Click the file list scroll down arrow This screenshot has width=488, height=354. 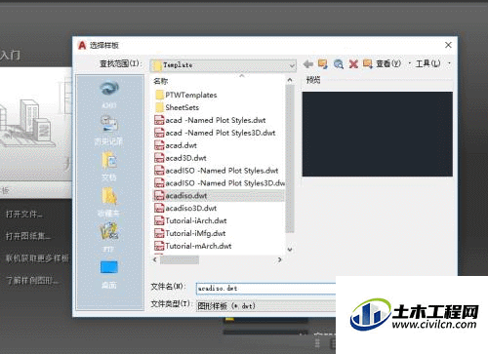click(290, 250)
